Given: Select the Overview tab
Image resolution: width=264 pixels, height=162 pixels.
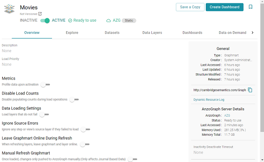Looking at the screenshot, I should [32, 32].
